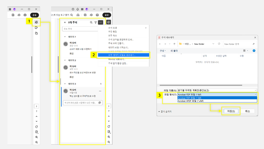Choose 모두 축소 menu item
This screenshot has height=149, width=264.
click(124, 35)
